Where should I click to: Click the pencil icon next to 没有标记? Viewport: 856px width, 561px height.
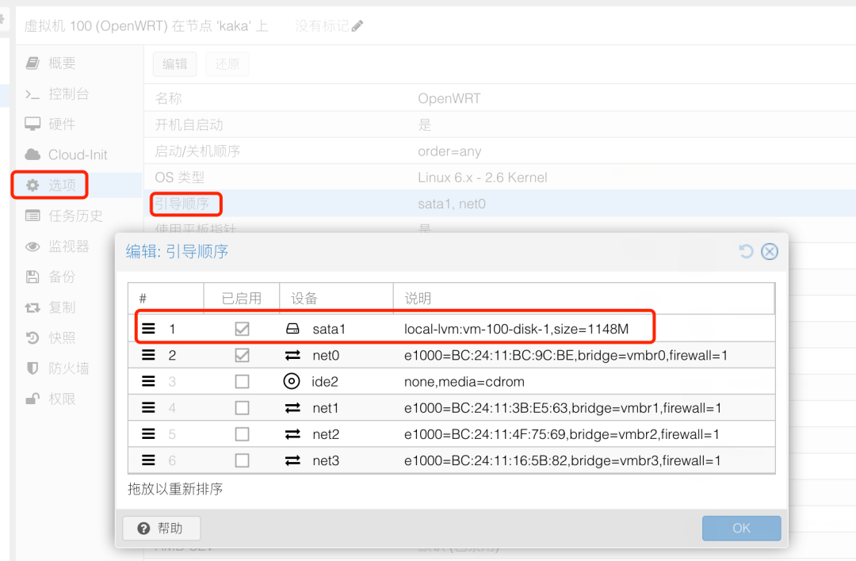point(357,25)
